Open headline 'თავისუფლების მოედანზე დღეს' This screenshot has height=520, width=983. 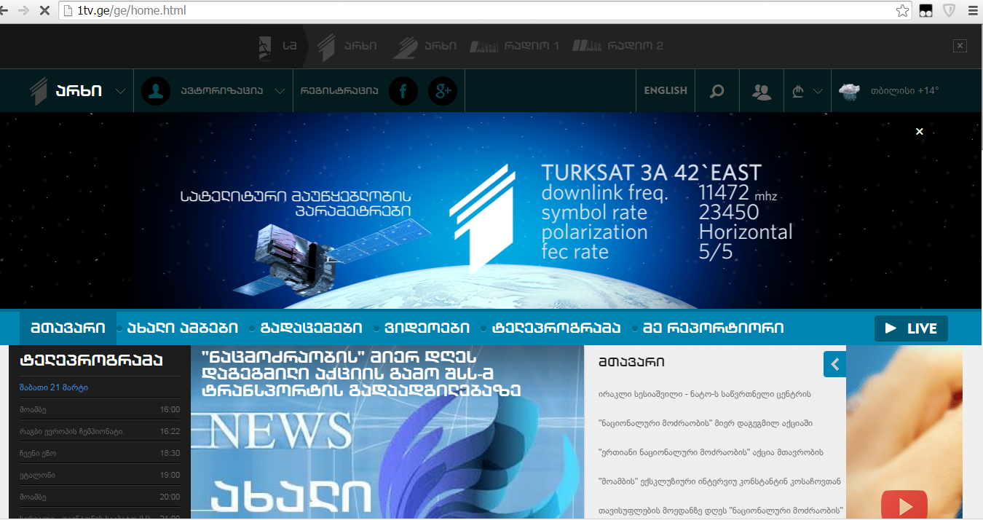click(x=721, y=511)
